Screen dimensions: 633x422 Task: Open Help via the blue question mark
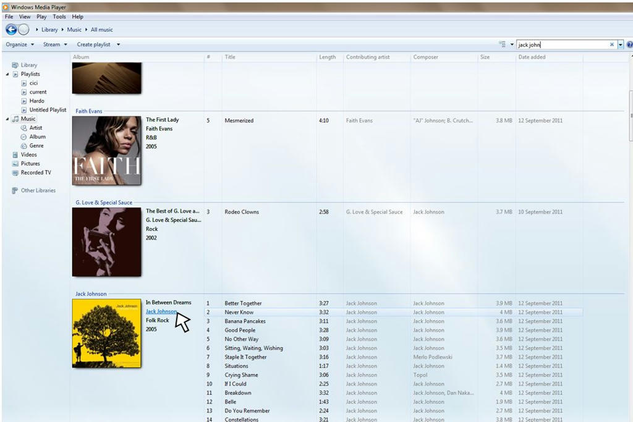pos(629,44)
